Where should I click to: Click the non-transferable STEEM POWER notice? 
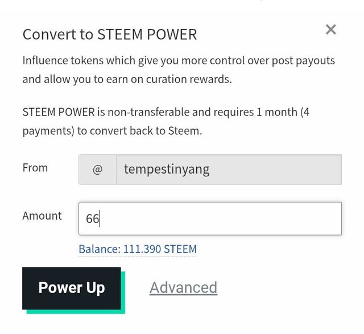coord(166,122)
